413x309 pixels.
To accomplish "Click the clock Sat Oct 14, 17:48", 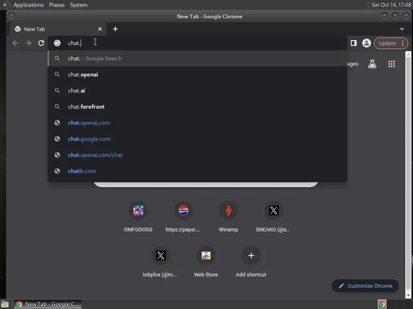I will [x=391, y=5].
